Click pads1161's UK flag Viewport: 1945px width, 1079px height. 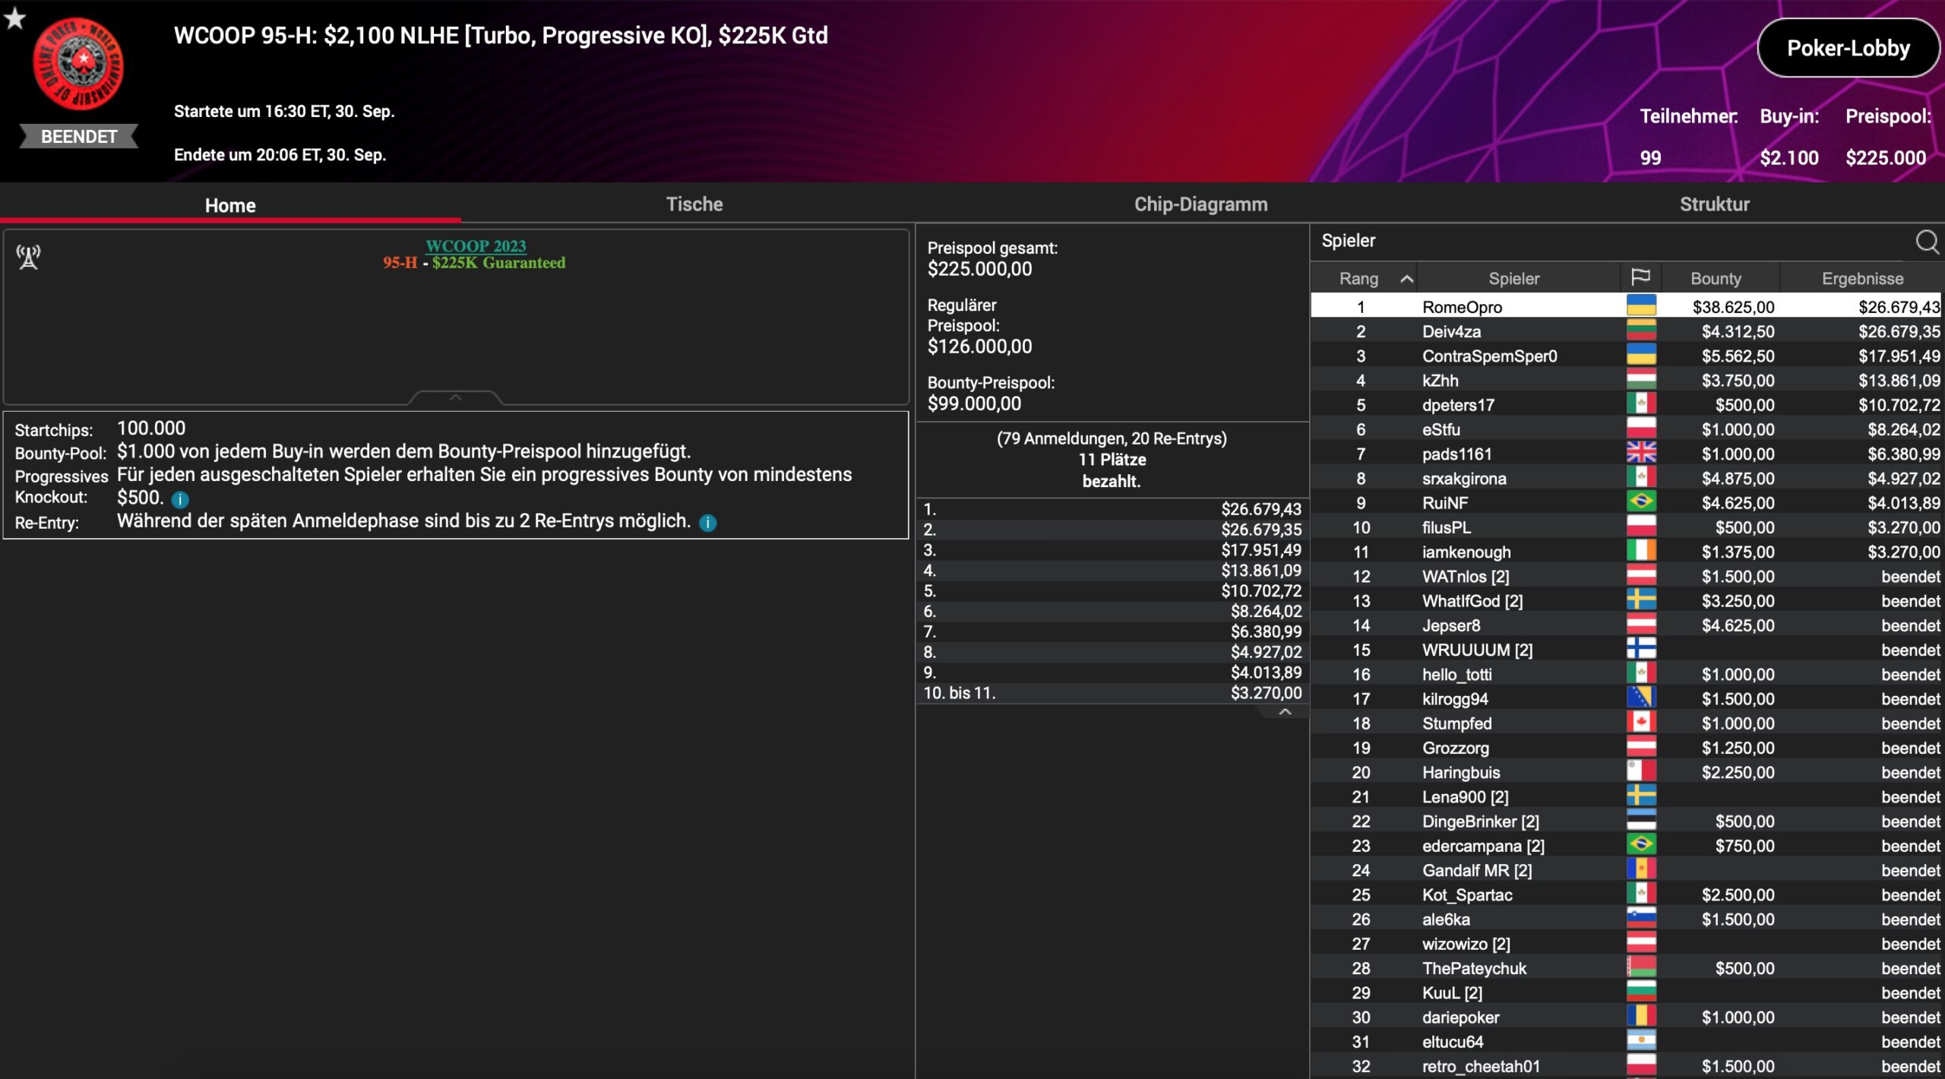coord(1641,453)
